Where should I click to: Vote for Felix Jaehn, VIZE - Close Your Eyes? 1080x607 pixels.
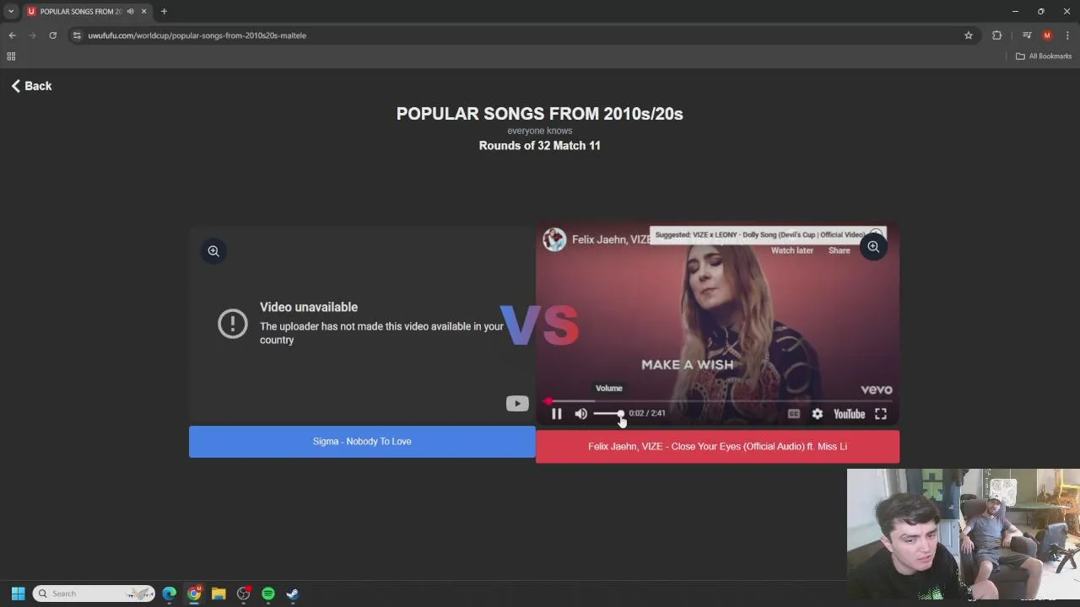[717, 447]
